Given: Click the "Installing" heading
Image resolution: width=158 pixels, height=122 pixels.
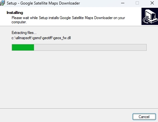Looking at the screenshot, I should pyautogui.click(x=15, y=13).
